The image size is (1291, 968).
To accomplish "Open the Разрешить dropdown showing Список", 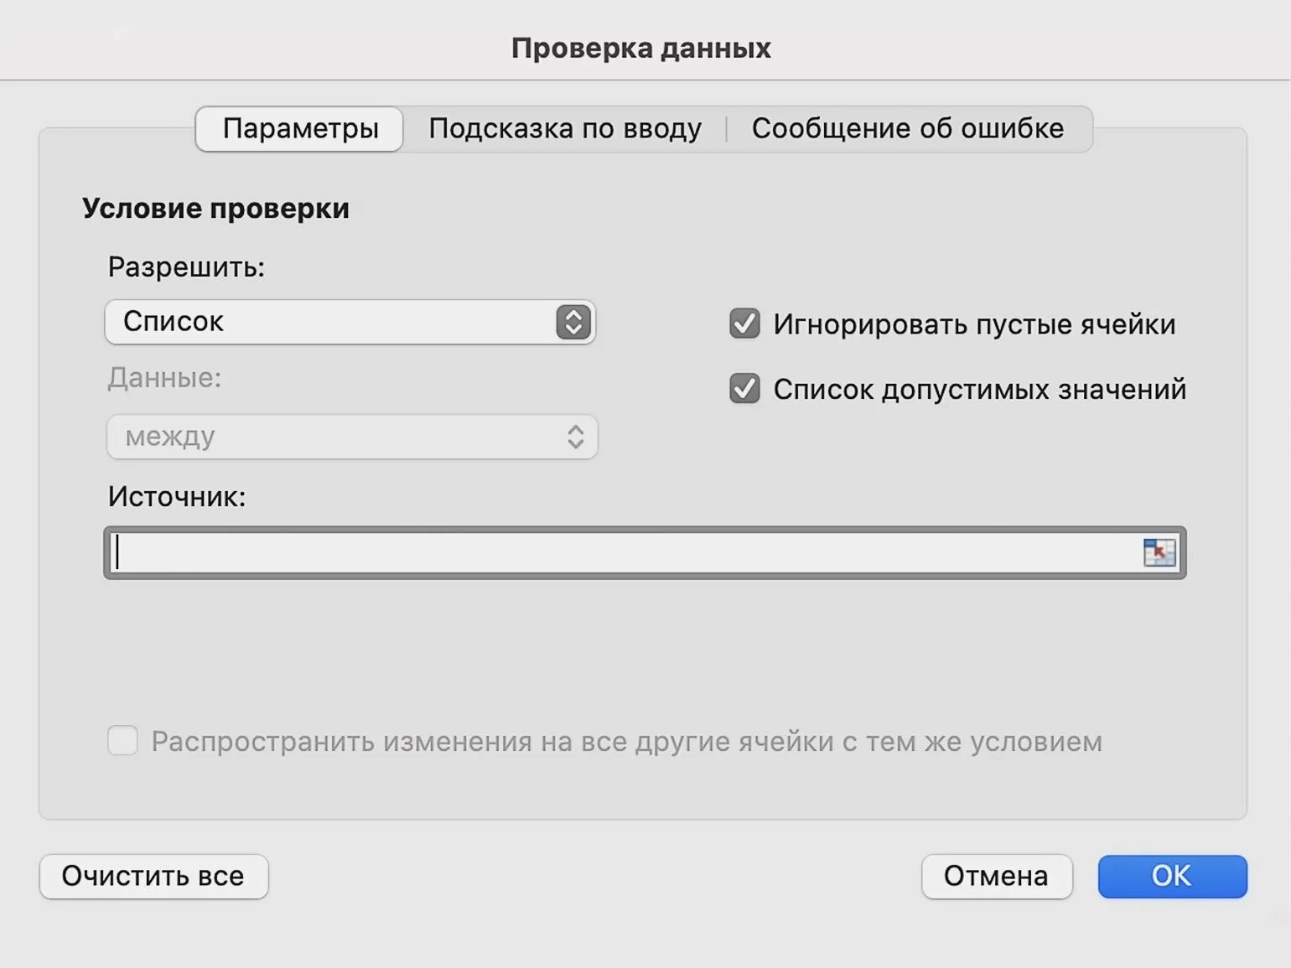I will tap(335, 323).
